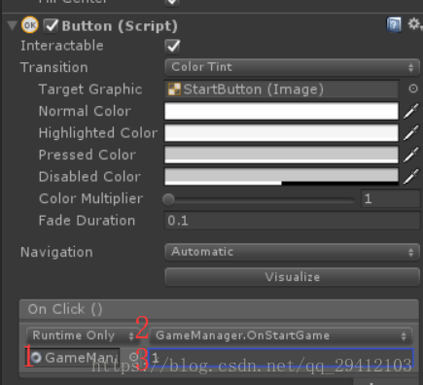Open the Button component help reference icon
The height and width of the screenshot is (385, 423).
pos(394,24)
